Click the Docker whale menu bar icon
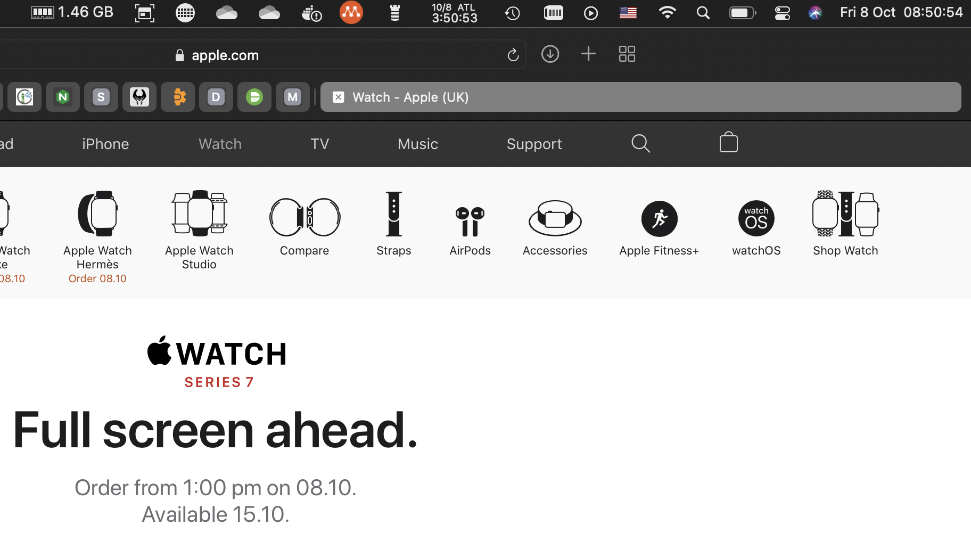Image resolution: width=971 pixels, height=541 pixels. [x=311, y=13]
